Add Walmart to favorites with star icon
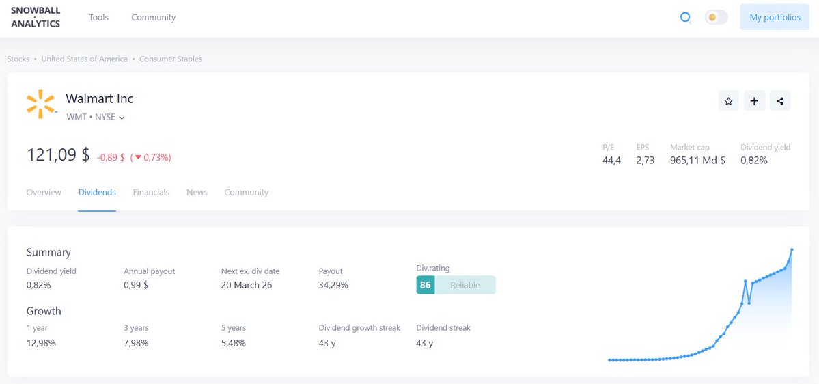Viewport: 819px width, 384px height. click(728, 101)
